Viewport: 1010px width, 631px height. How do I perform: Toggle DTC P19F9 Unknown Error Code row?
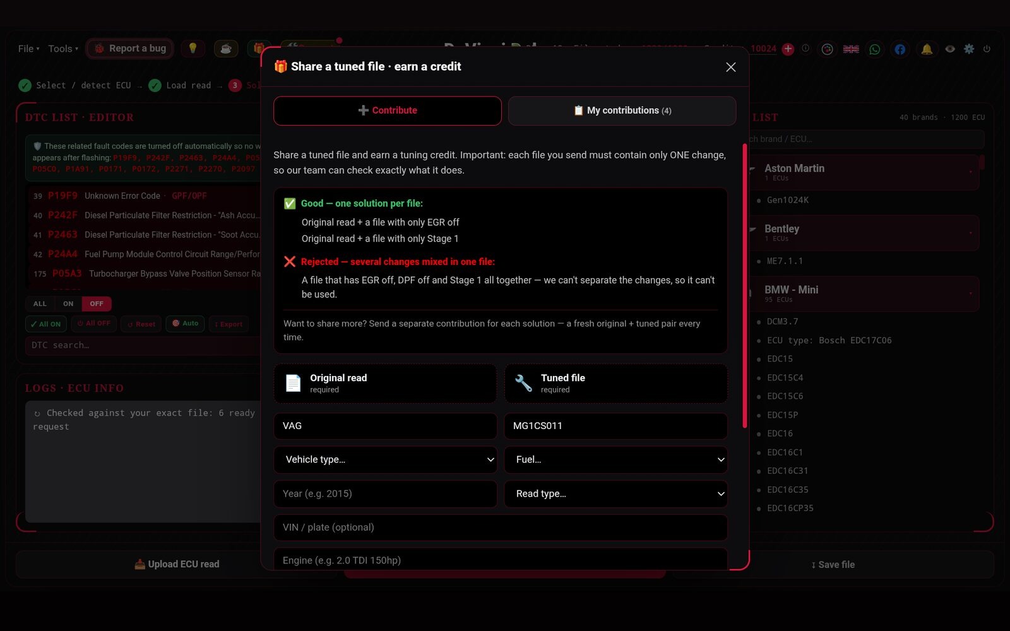pyautogui.click(x=144, y=196)
